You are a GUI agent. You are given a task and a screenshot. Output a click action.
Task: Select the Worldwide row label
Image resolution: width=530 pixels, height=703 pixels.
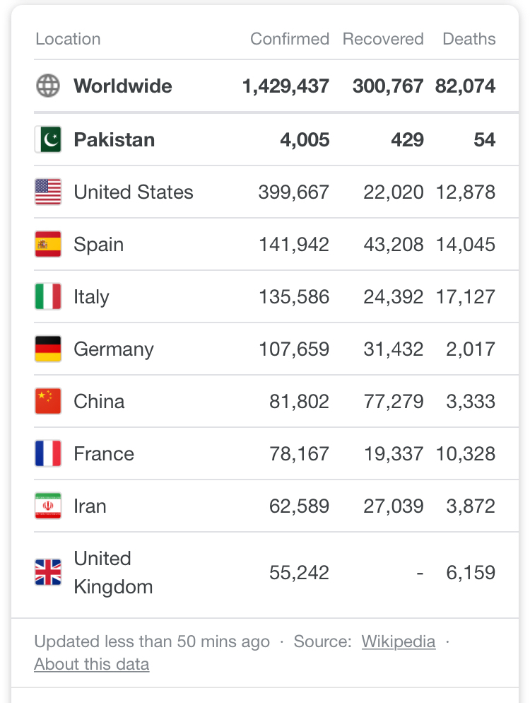point(123,86)
